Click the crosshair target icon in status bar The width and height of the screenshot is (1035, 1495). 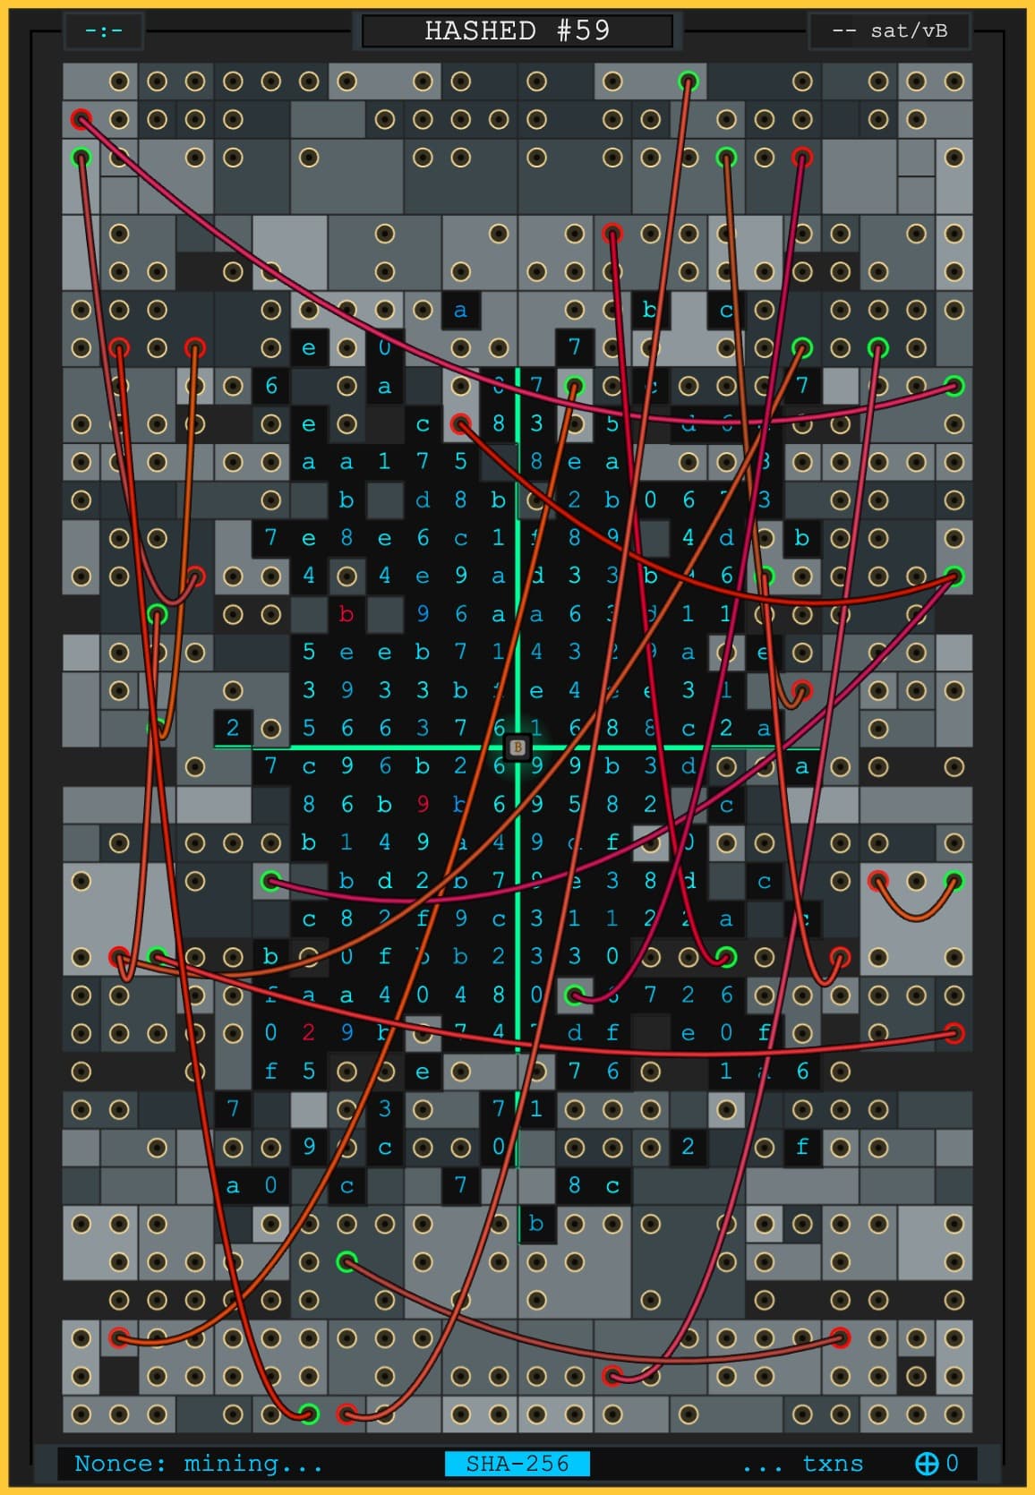926,1464
